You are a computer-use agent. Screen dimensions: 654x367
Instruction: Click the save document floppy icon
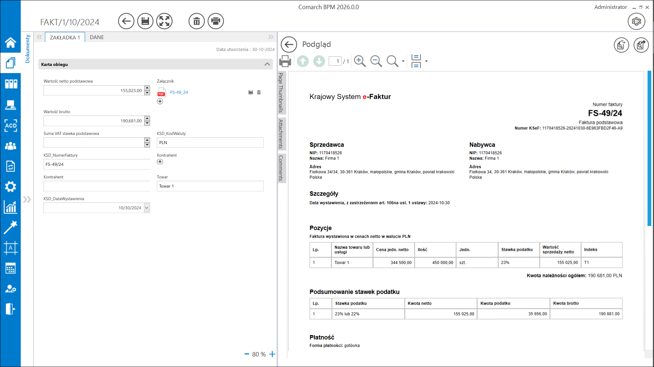[145, 21]
